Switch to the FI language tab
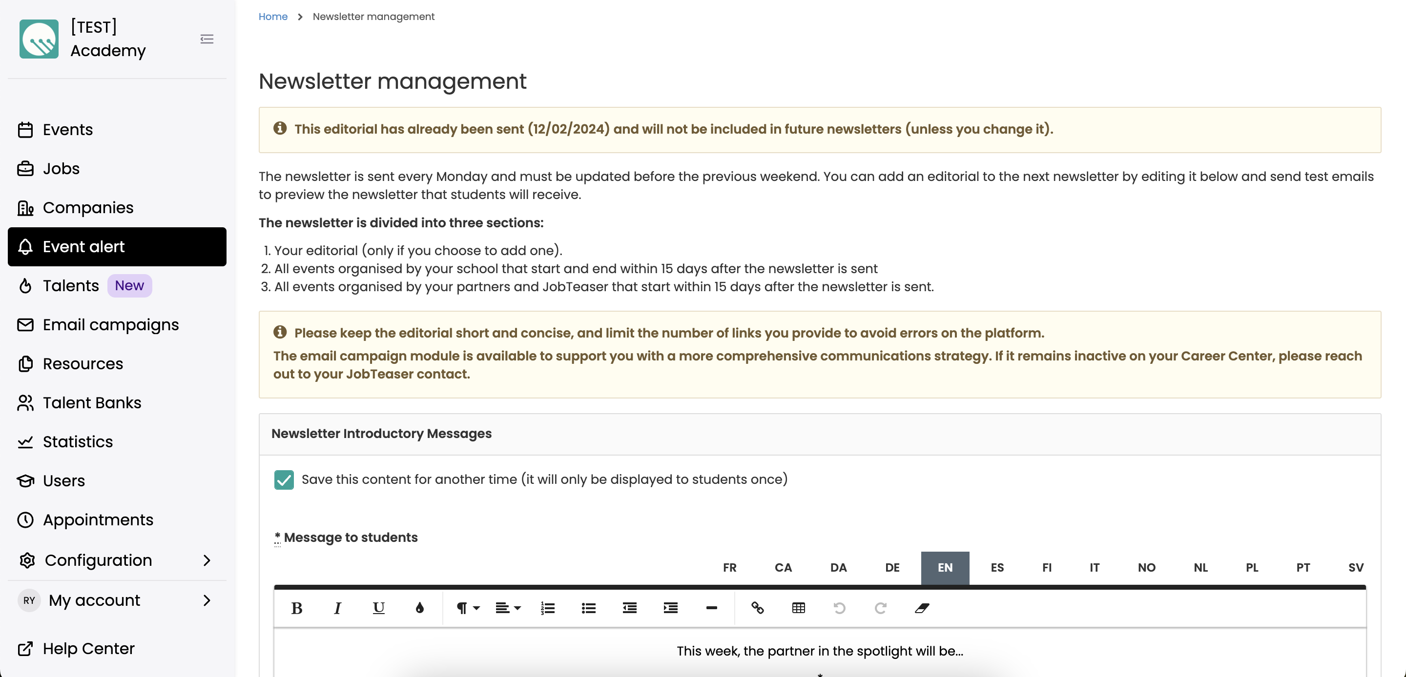This screenshot has height=677, width=1406. pos(1046,567)
